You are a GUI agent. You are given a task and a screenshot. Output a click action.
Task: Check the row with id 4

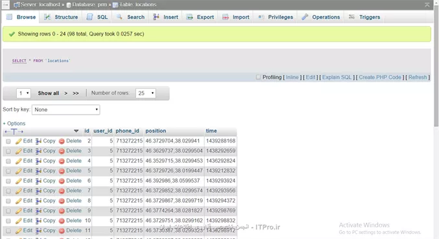click(x=8, y=161)
